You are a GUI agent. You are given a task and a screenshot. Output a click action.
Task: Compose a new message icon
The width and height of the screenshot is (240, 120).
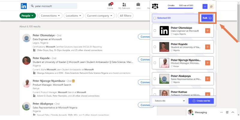point(227,112)
